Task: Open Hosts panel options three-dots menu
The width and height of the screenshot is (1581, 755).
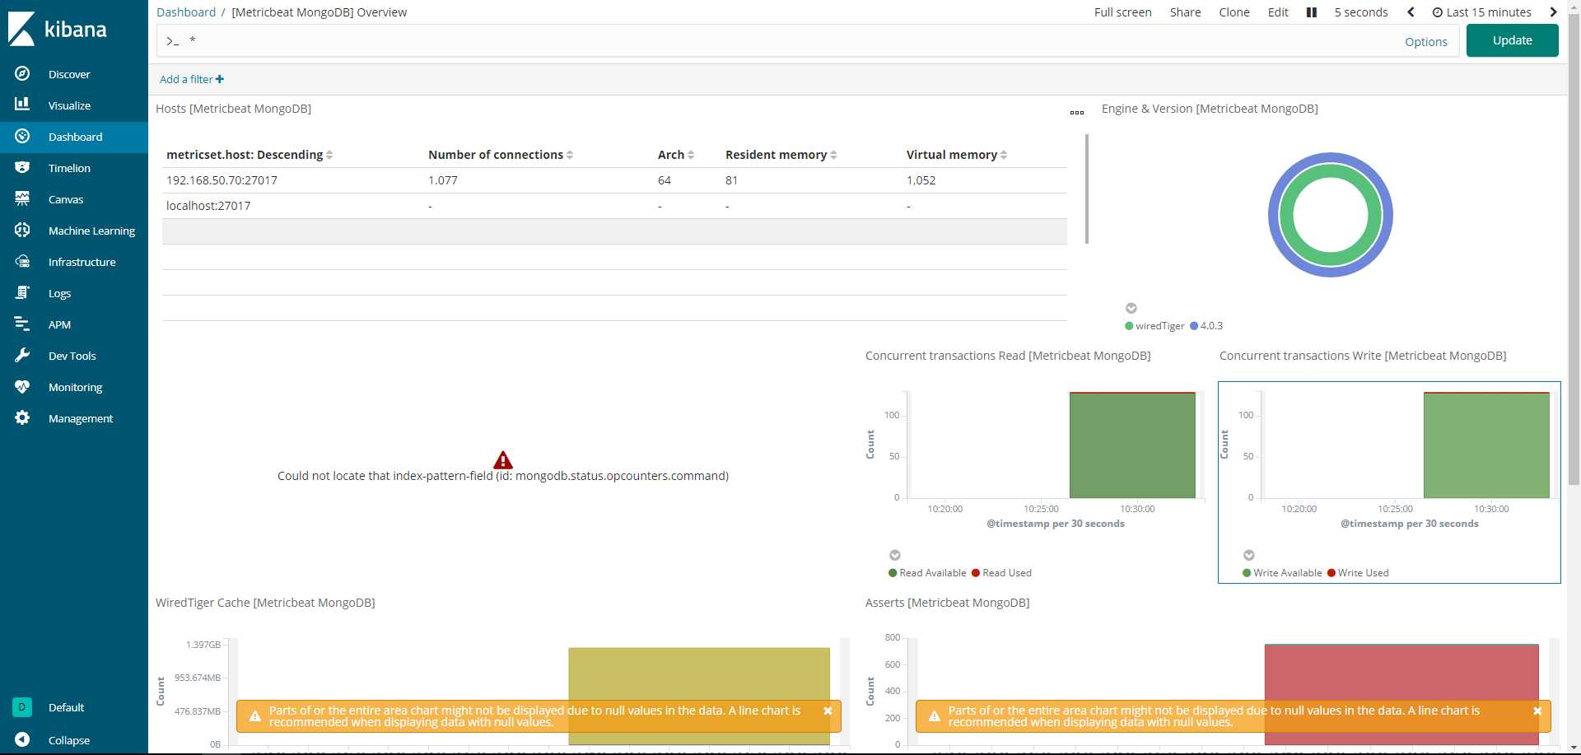Action: pyautogui.click(x=1077, y=113)
